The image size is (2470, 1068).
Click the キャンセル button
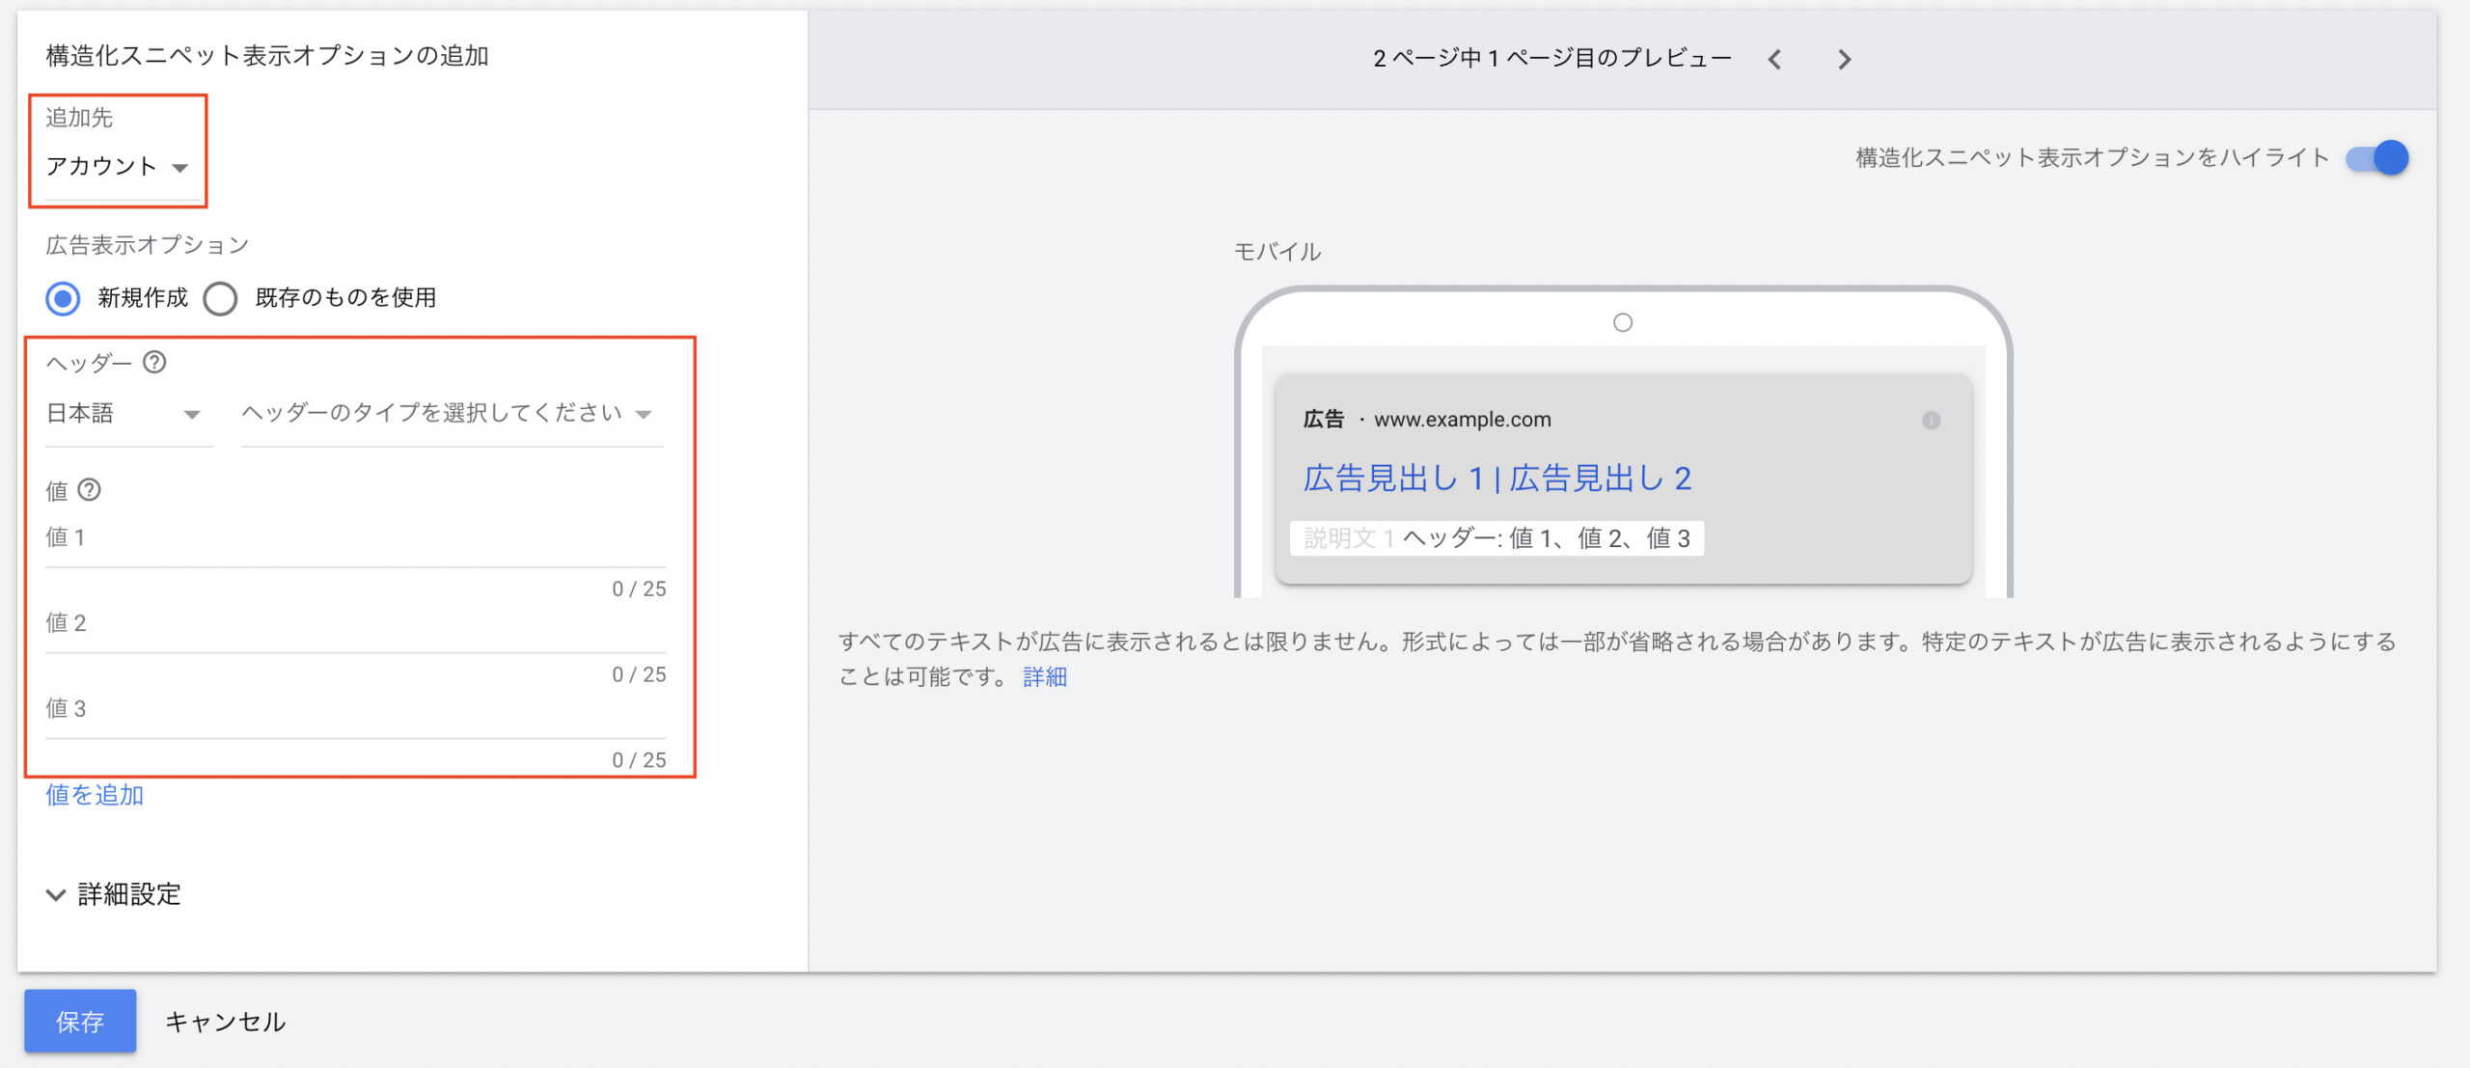pyautogui.click(x=225, y=1022)
